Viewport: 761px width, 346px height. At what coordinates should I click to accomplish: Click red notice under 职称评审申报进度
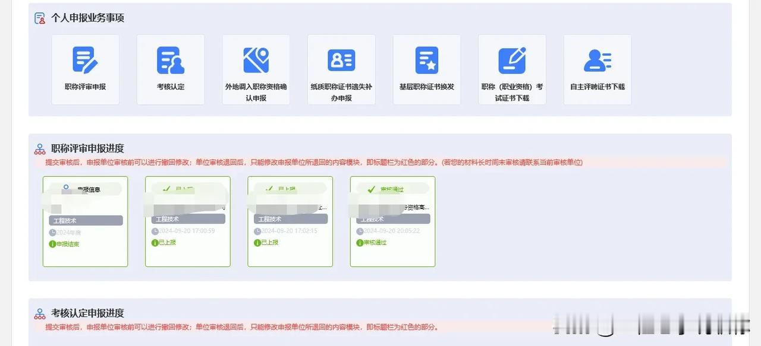tap(314, 162)
